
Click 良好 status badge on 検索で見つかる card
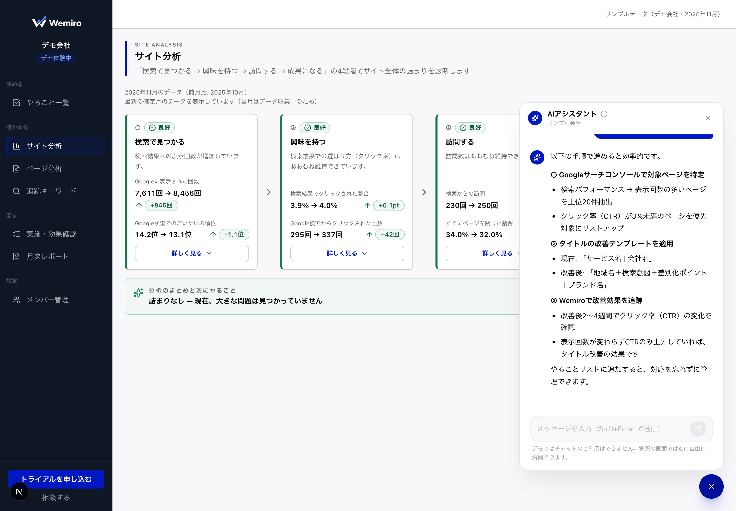click(159, 127)
